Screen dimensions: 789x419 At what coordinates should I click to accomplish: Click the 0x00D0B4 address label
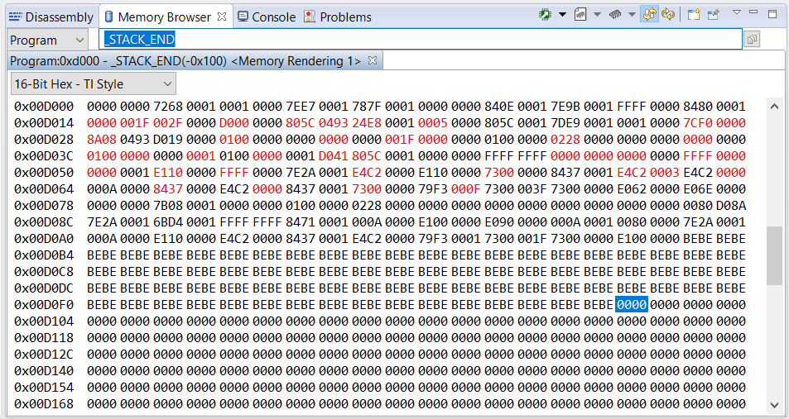click(44, 255)
